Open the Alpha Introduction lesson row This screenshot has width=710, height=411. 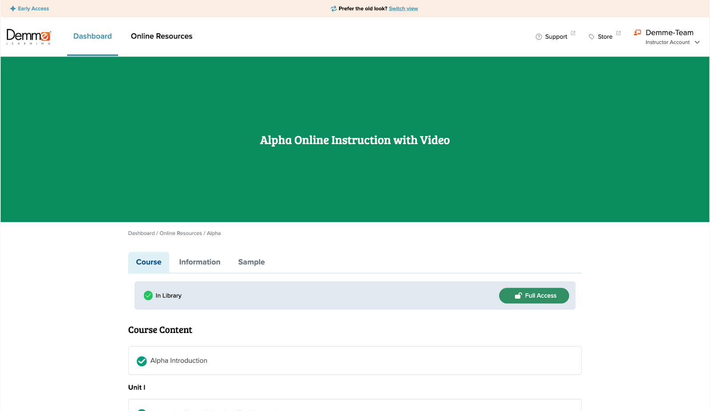coord(355,360)
